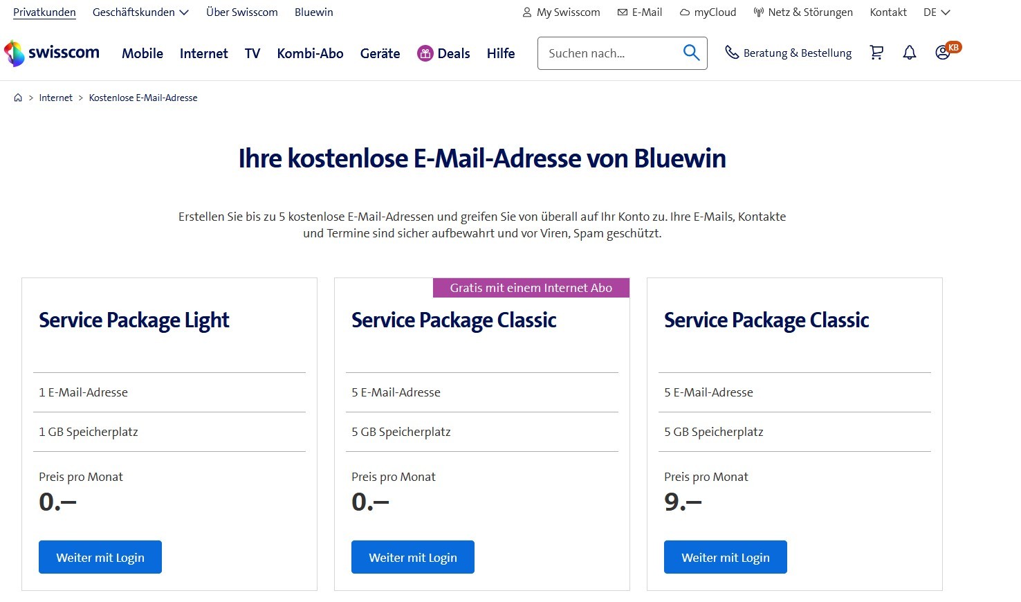Open the DE language dropdown

coord(937,12)
